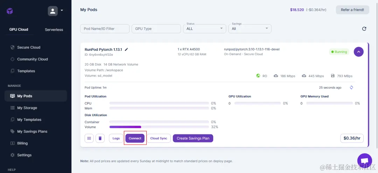The height and width of the screenshot is (173, 378).
Task: Refresh pod stats sync icon
Action: coord(351,87)
